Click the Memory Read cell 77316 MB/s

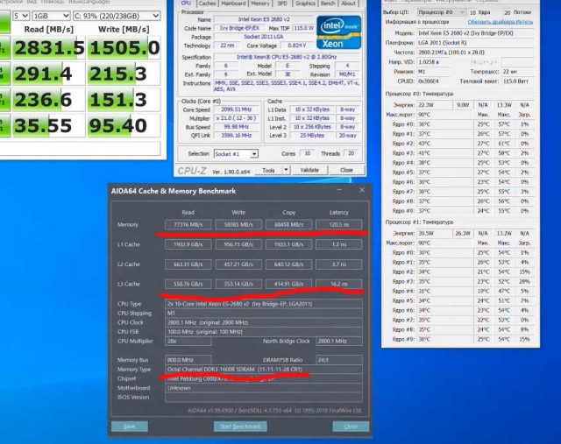click(188, 224)
